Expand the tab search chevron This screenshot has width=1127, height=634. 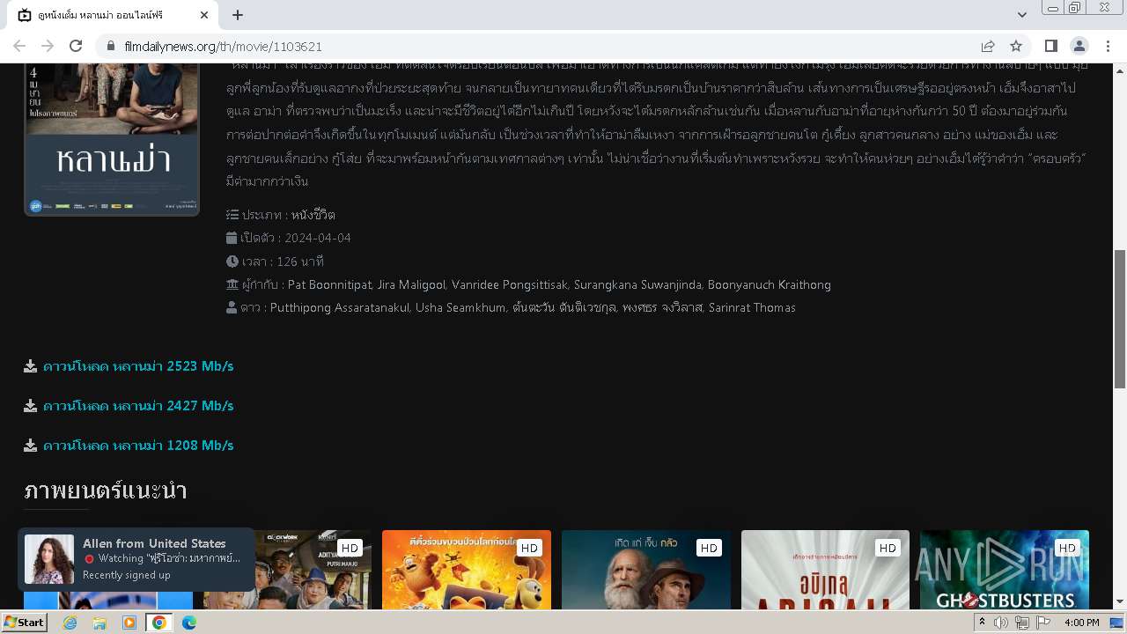tap(1021, 15)
